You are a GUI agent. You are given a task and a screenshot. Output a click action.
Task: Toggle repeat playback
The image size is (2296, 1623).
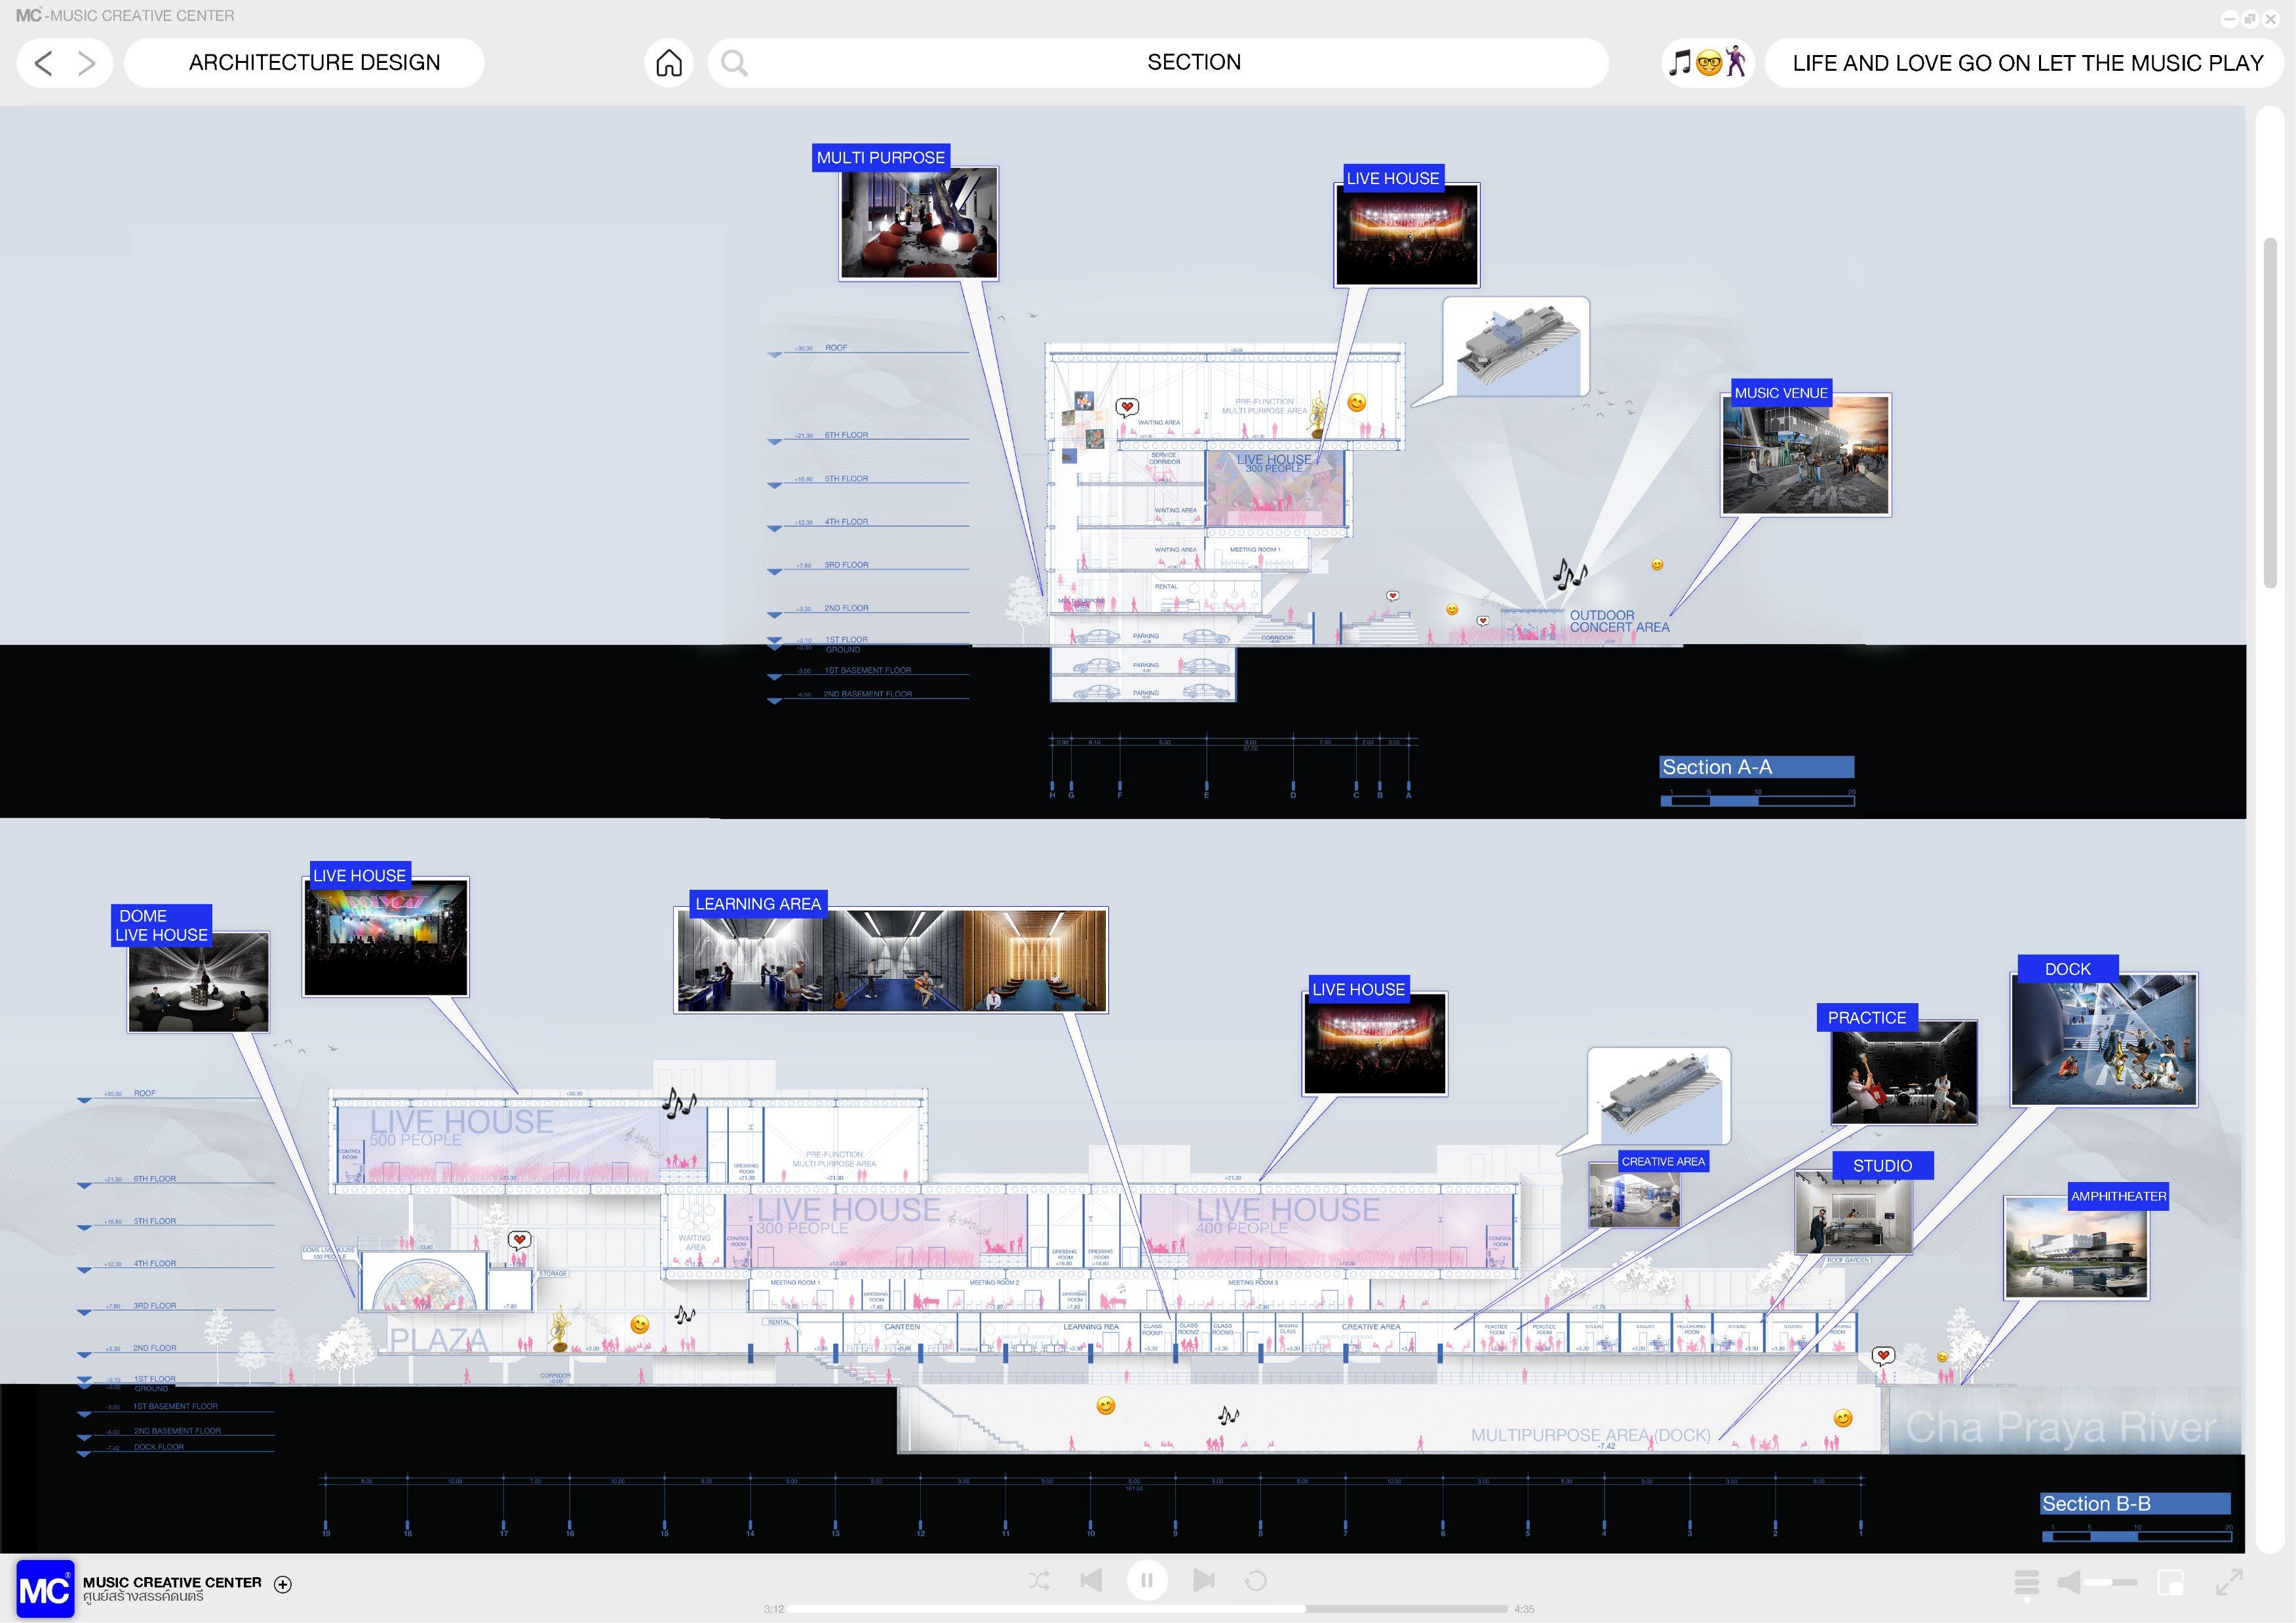tap(1255, 1580)
